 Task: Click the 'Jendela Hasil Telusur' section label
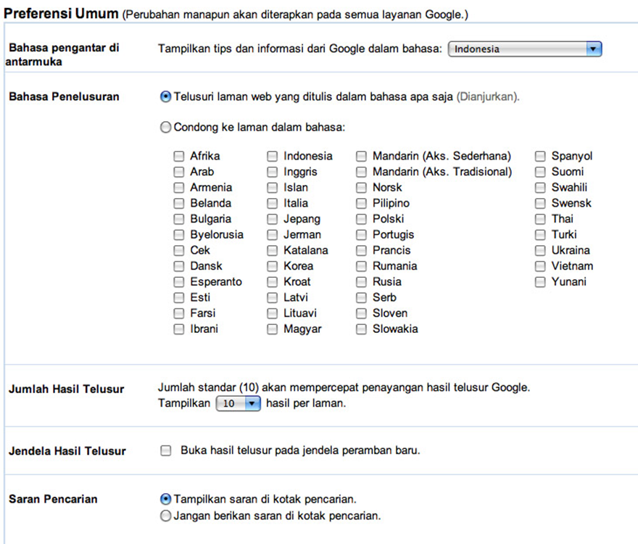(x=67, y=451)
